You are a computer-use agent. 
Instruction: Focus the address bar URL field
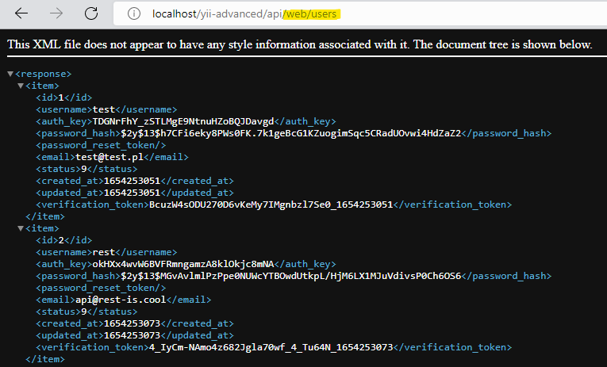[x=360, y=14]
